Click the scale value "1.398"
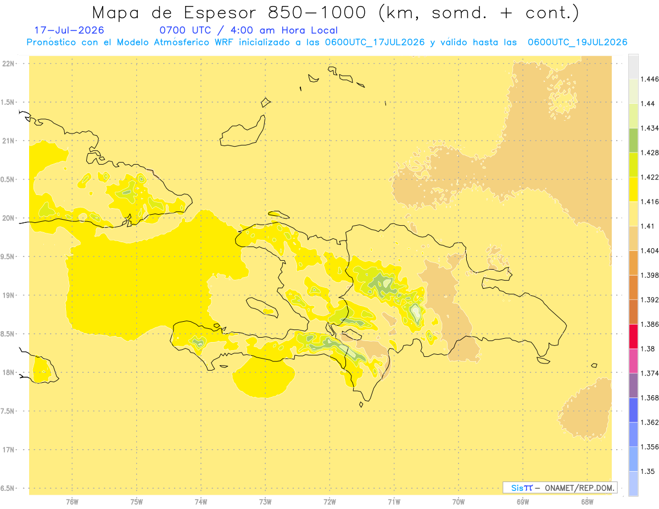 point(649,275)
